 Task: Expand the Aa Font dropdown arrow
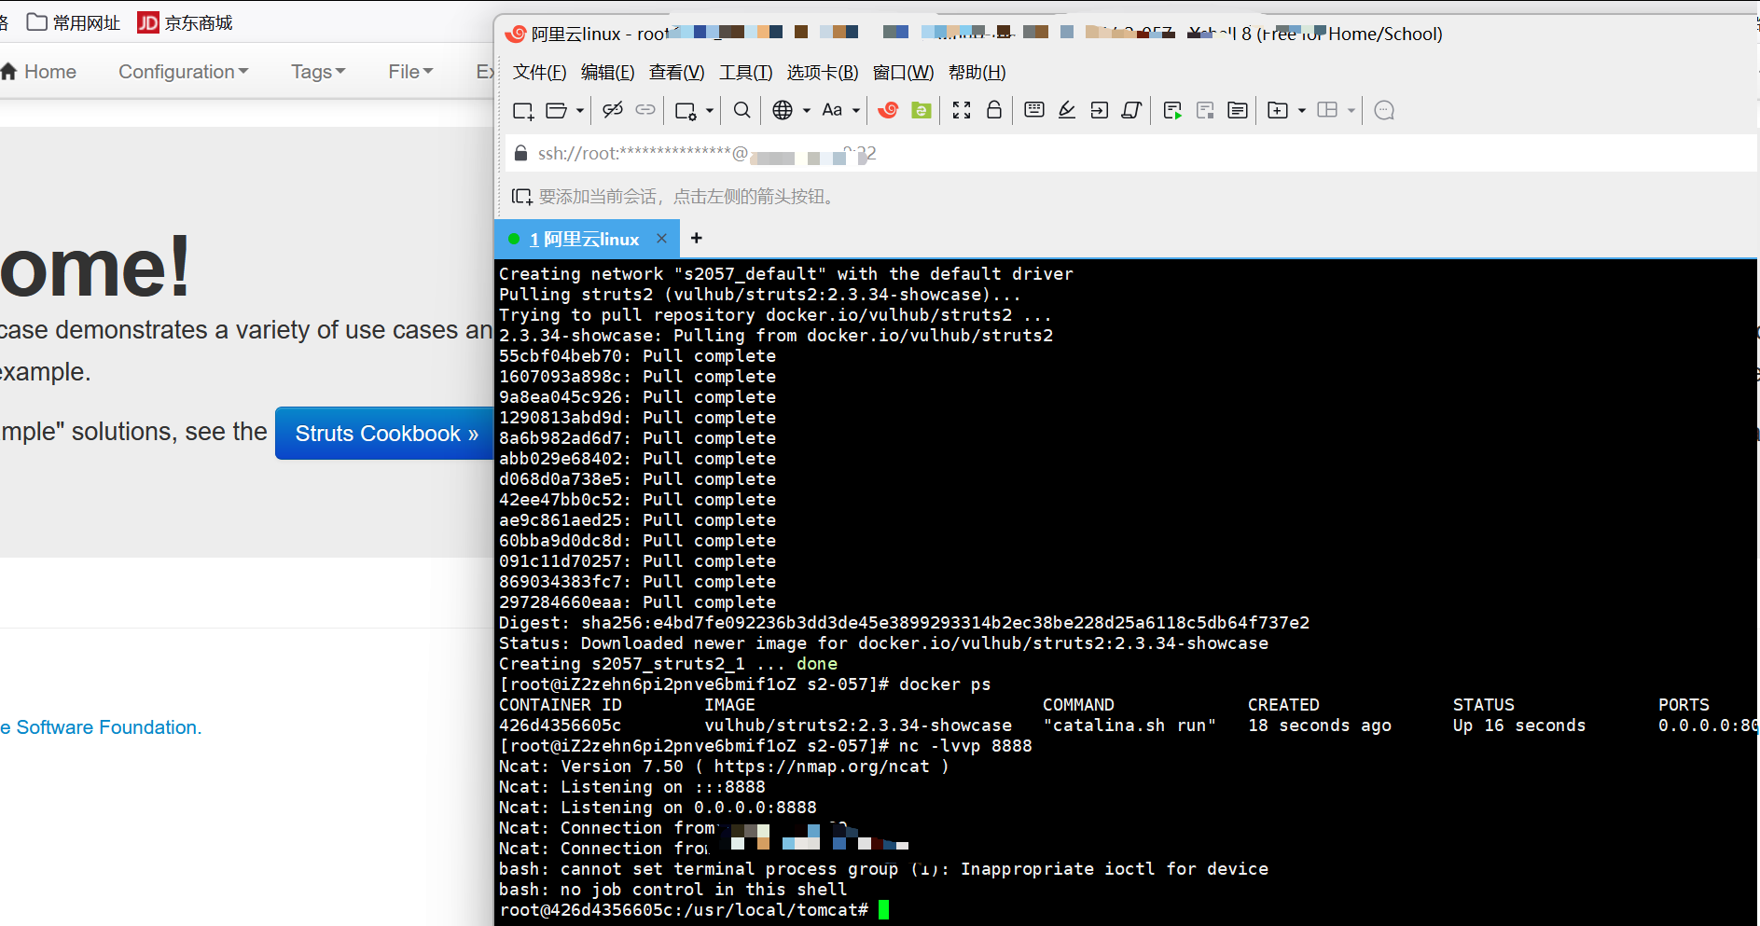coord(856,111)
